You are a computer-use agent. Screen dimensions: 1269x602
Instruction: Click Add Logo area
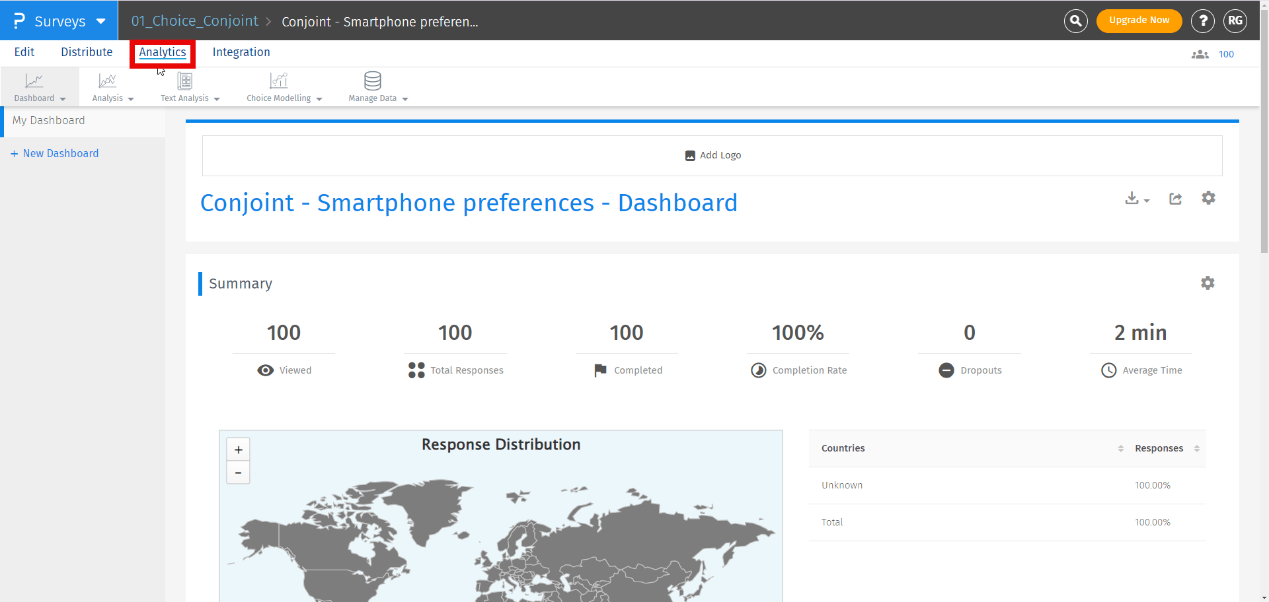point(712,155)
